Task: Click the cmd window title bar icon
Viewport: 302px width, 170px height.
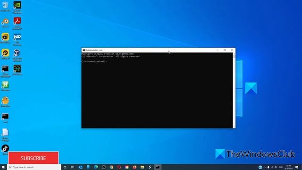Action: [84, 50]
